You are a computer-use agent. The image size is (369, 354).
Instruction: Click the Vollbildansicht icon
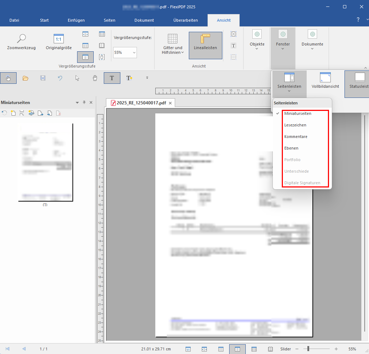tap(325, 81)
